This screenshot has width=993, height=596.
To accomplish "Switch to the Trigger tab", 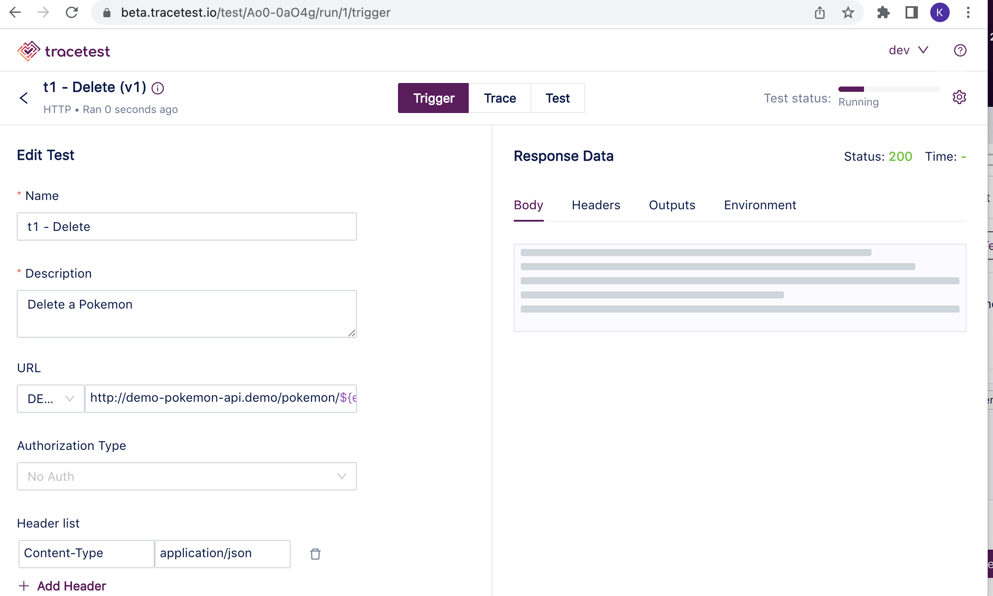I will [x=433, y=98].
